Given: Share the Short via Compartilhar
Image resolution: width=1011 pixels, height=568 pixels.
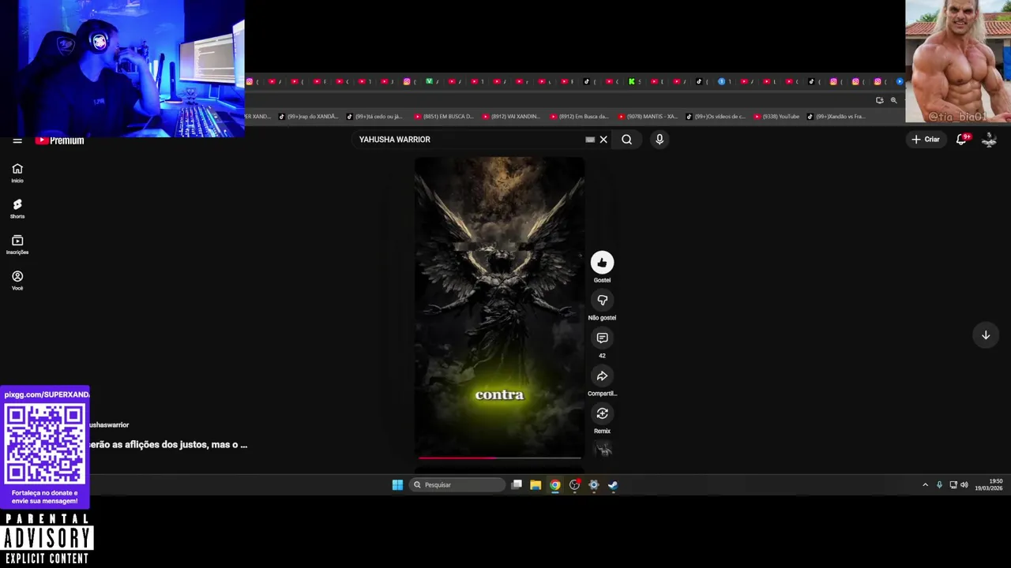Looking at the screenshot, I should point(602,376).
